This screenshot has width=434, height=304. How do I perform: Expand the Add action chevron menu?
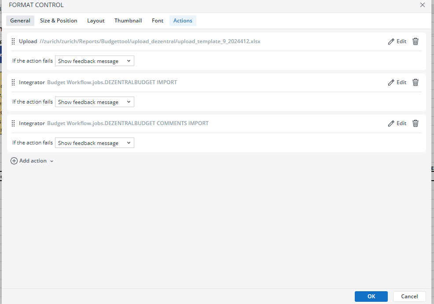[52, 161]
